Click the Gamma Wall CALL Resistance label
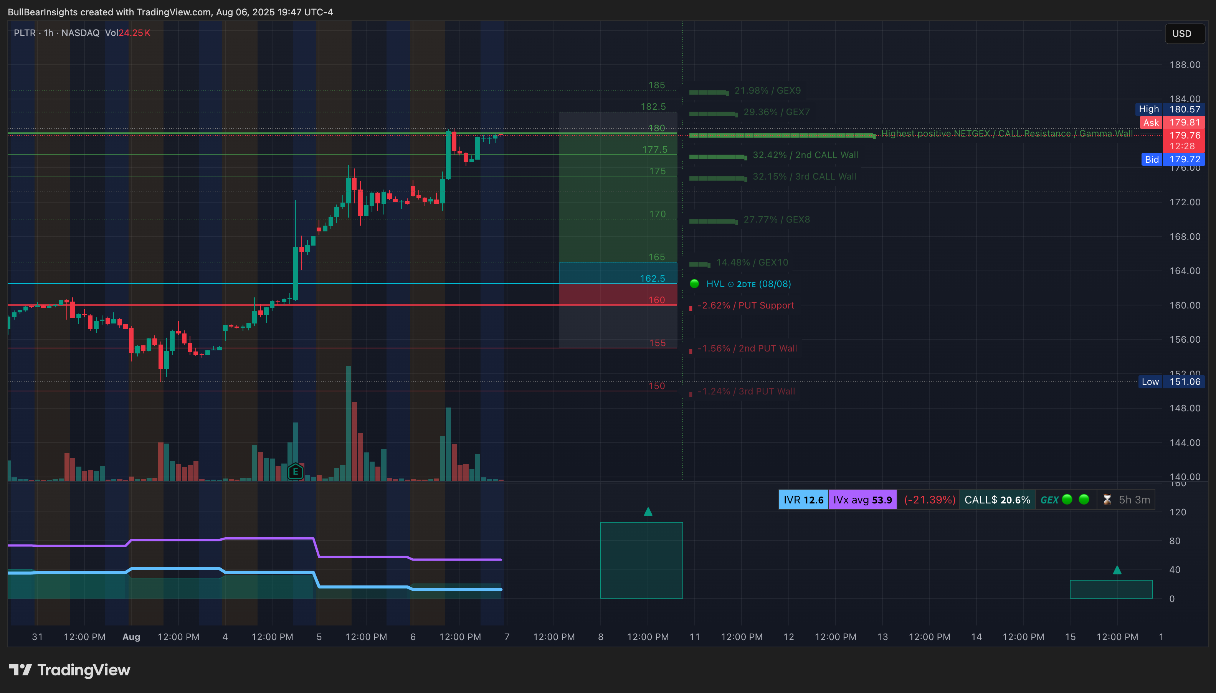 coord(1006,133)
